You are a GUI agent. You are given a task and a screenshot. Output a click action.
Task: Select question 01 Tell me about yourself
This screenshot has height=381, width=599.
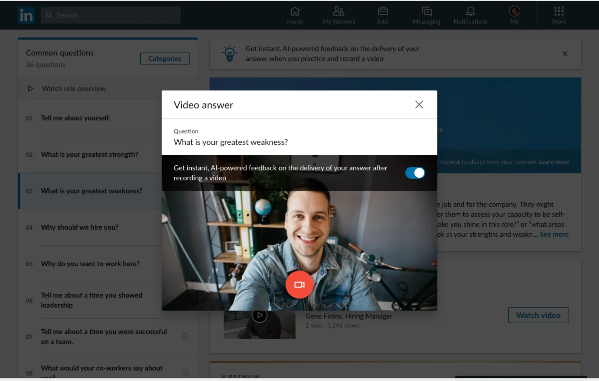(90, 118)
